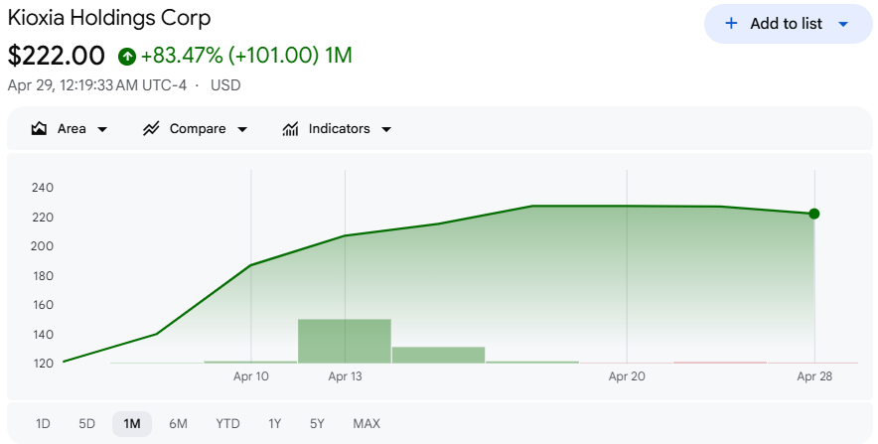
Task: Switch to the 5Y time range
Action: (317, 424)
